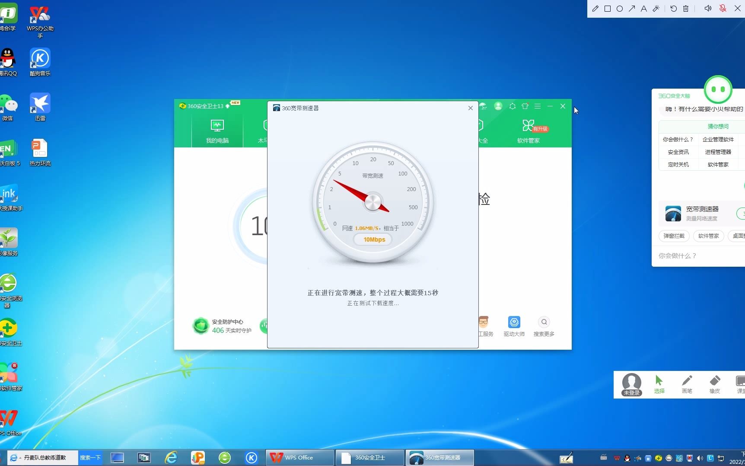The width and height of the screenshot is (745, 466).
Task: Open handwriting pad icon in taskbar
Action: click(x=566, y=458)
